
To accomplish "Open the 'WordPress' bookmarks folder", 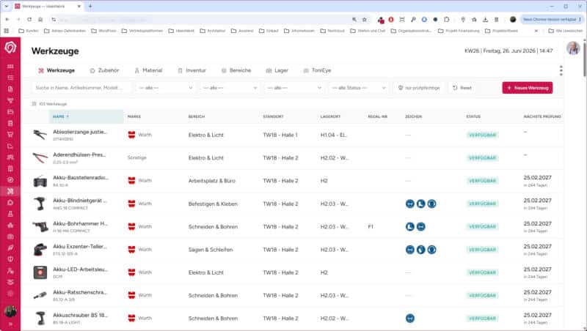I will tap(104, 31).
